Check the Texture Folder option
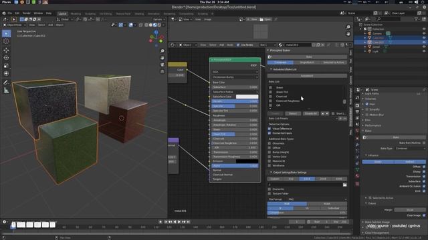 tap(270, 193)
